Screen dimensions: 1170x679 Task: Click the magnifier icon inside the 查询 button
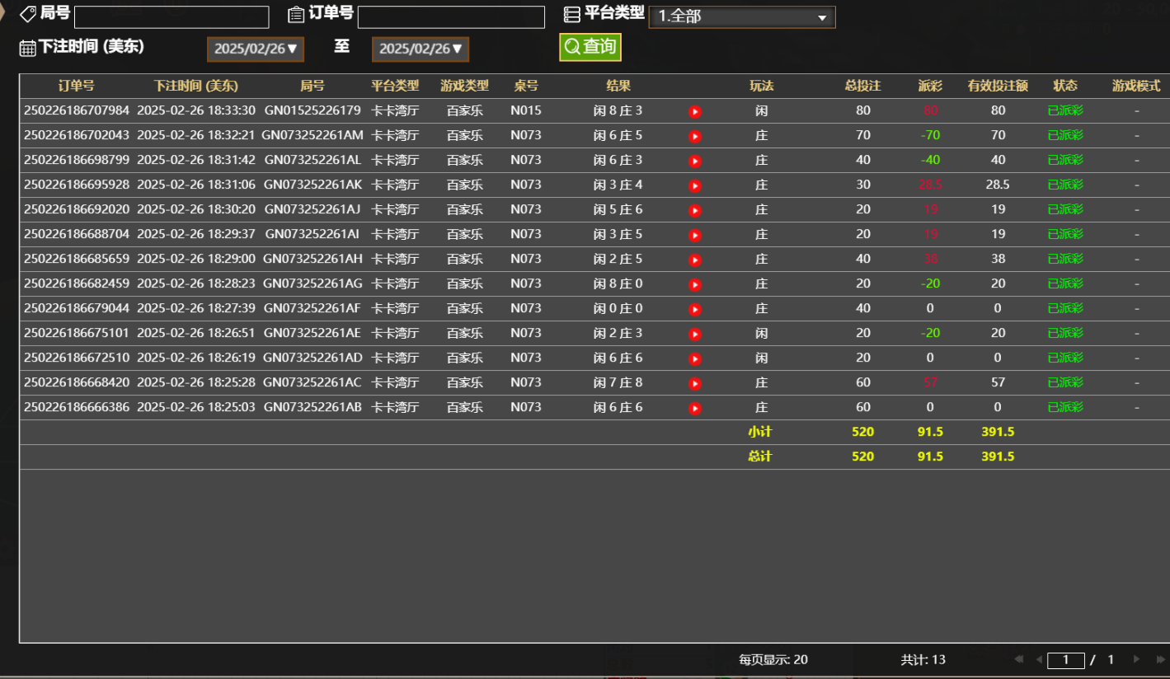coord(572,47)
